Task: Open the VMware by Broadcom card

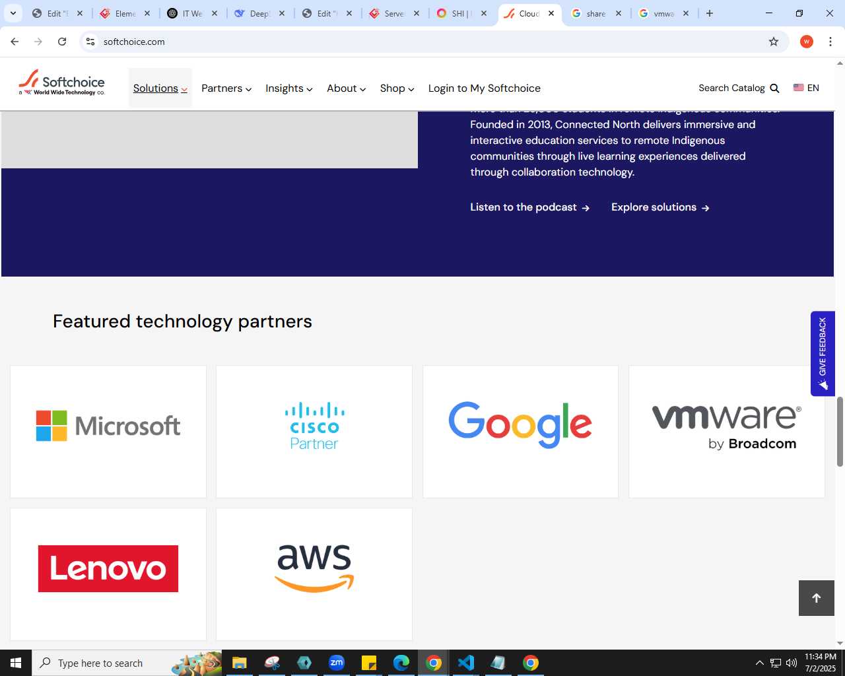Action: tap(727, 432)
